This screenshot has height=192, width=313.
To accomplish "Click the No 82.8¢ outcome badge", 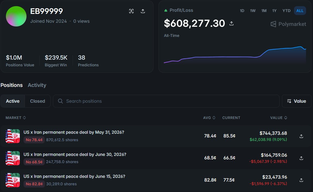I will tap(34, 184).
